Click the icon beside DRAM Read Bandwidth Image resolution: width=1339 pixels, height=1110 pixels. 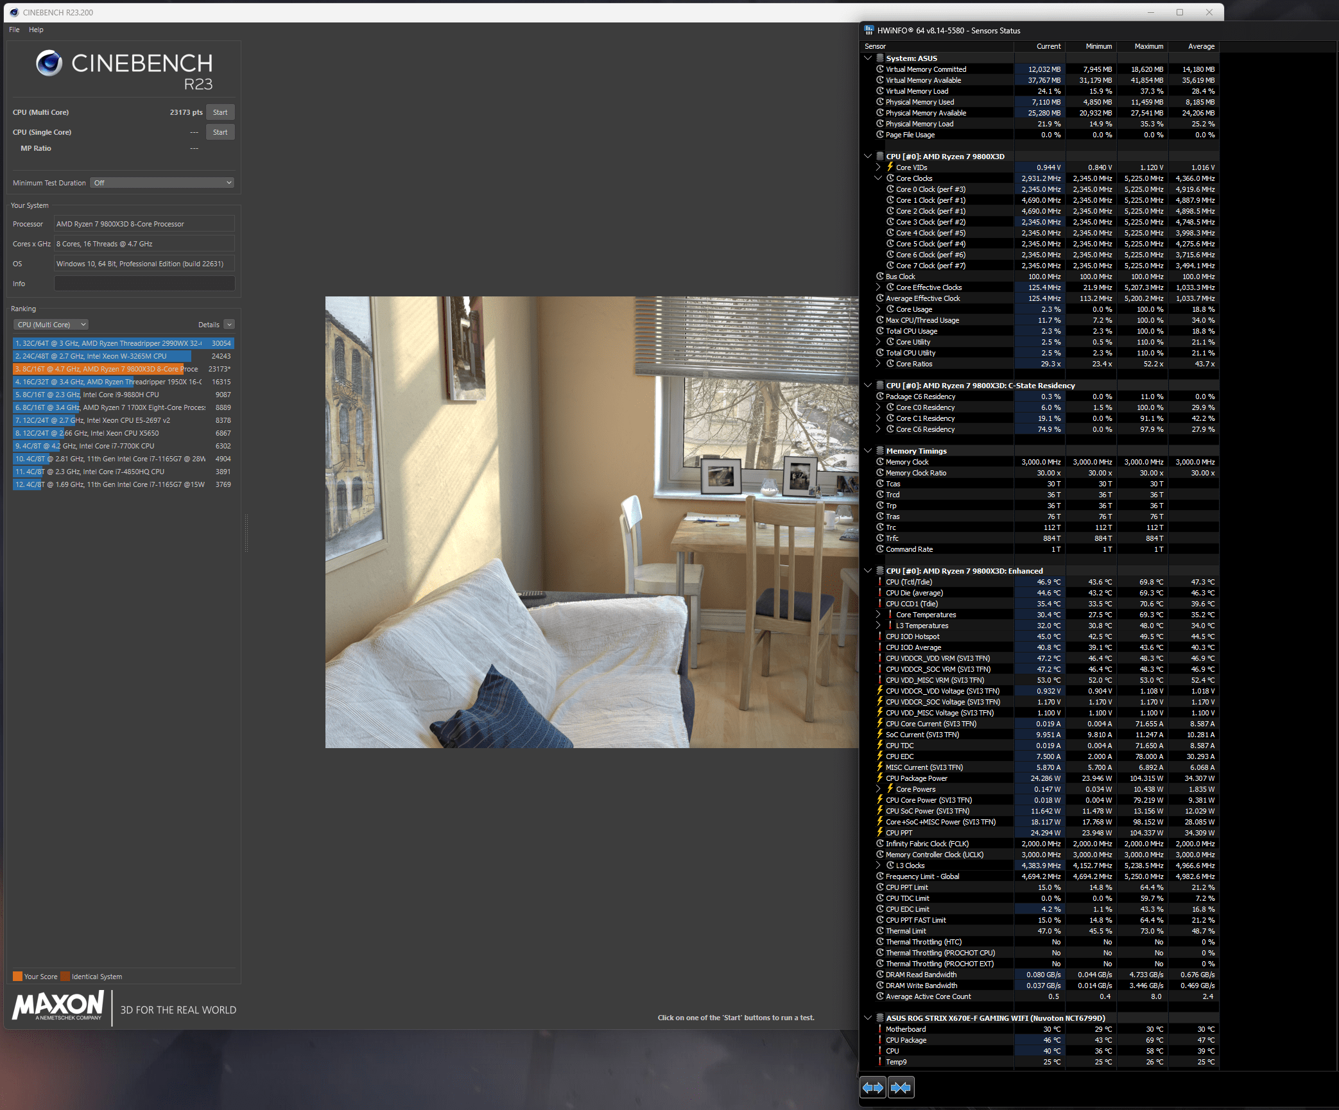(x=880, y=974)
